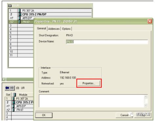Click PS 307 2A icon in lower detail table
This screenshot has height=121, width=155.
click(x=13, y=99)
